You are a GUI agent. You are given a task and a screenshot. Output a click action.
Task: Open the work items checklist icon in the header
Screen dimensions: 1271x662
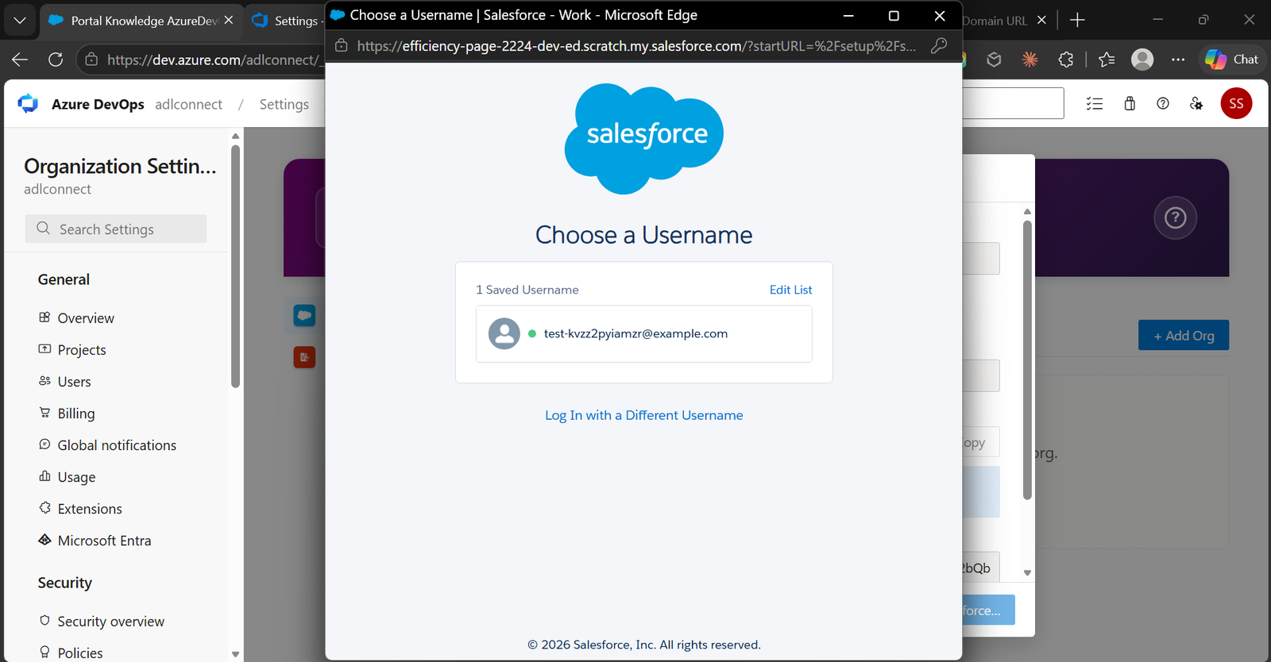pos(1095,103)
